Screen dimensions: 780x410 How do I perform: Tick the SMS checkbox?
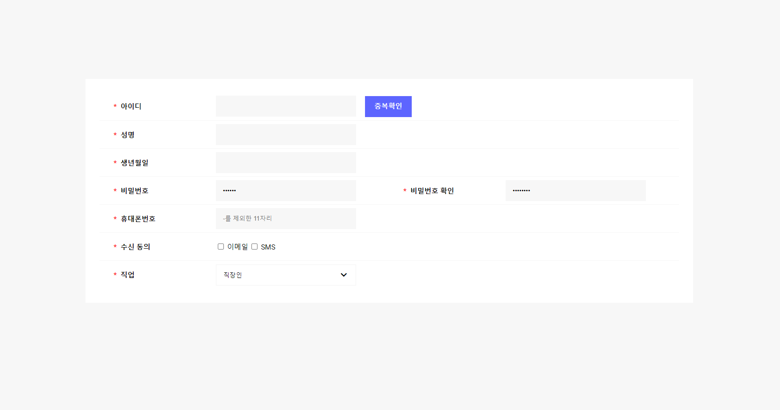tap(254, 247)
